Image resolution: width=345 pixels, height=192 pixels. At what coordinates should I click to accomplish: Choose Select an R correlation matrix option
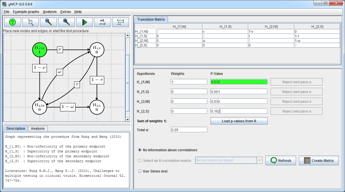pyautogui.click(x=140, y=160)
